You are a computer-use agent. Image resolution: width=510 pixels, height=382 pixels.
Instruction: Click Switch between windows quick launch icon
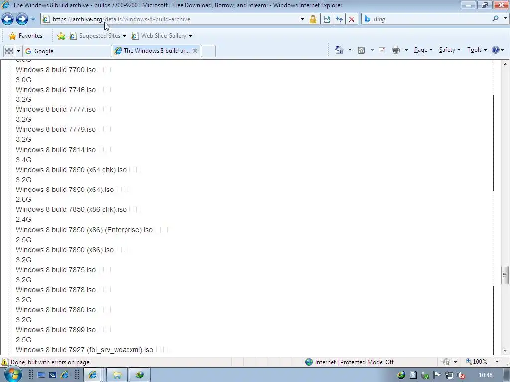coord(53,375)
